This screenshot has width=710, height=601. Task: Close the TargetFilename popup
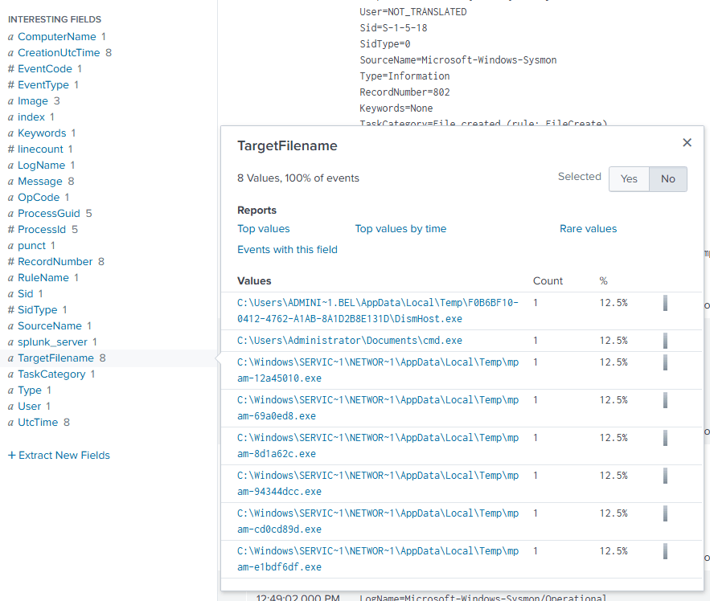pyautogui.click(x=687, y=143)
